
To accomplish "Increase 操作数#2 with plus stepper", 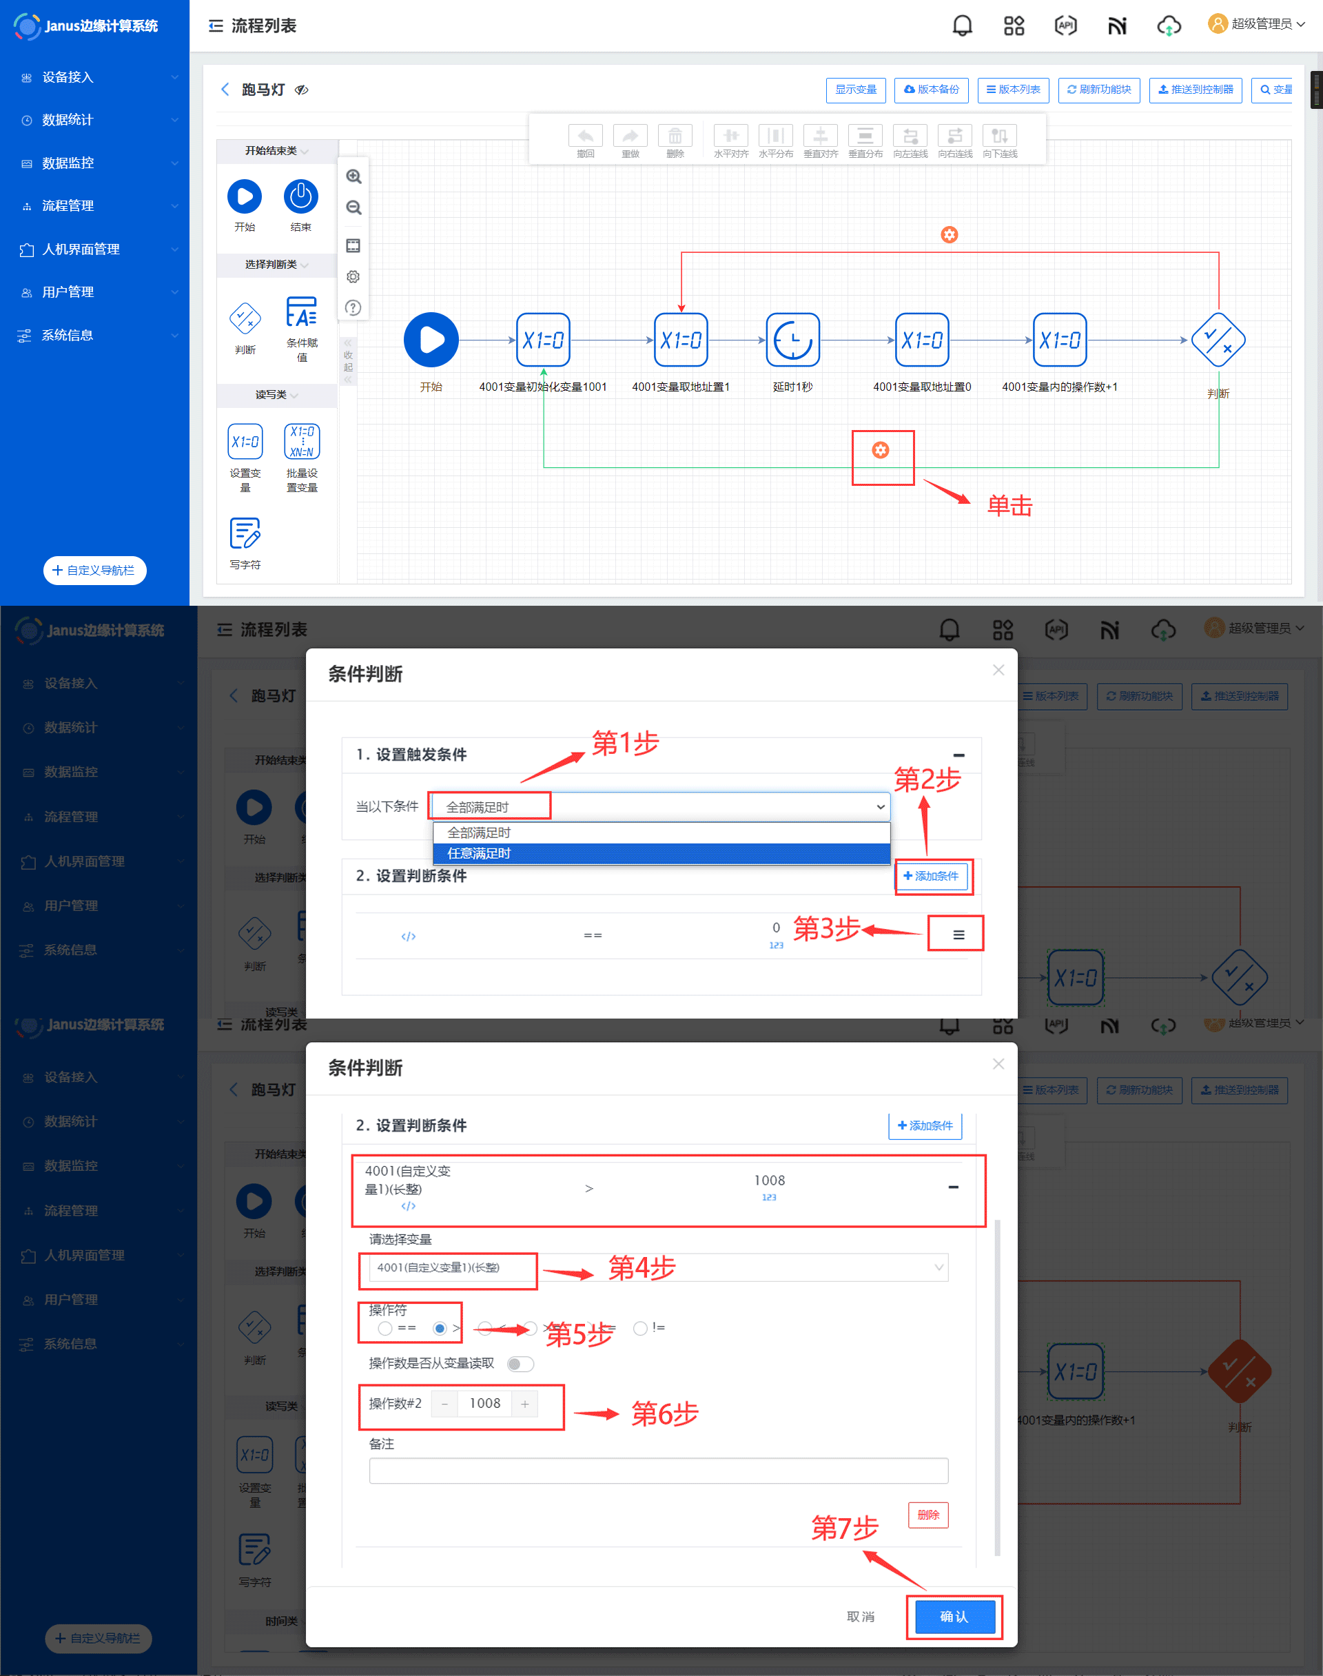I will click(524, 1403).
